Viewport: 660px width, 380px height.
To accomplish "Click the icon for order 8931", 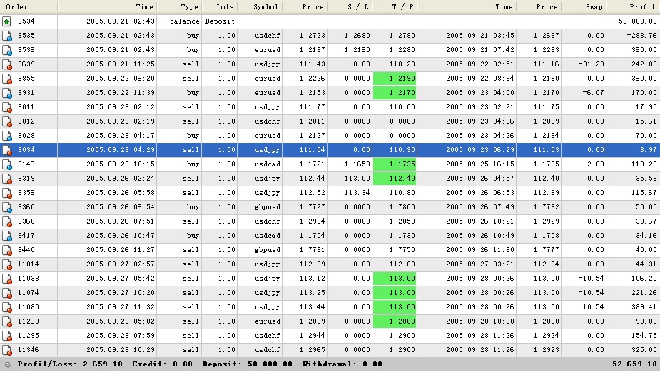I will tap(7, 93).
